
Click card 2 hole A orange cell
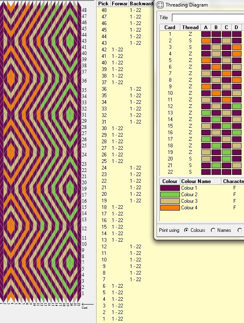(206, 41)
